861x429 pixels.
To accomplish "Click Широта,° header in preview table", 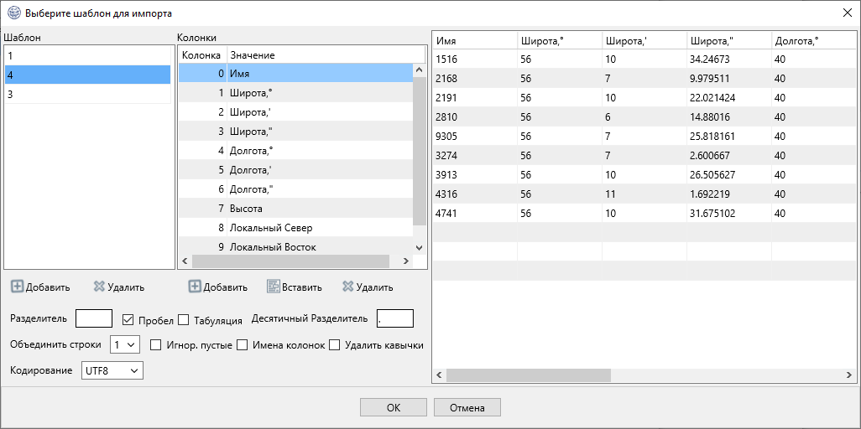I will tap(560, 41).
